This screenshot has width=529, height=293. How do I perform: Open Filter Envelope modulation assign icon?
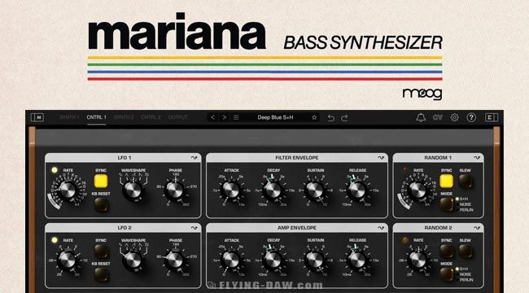click(381, 158)
